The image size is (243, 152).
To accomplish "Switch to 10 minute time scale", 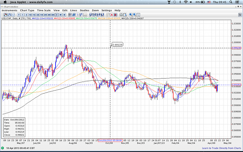I will pyautogui.click(x=30, y=15).
